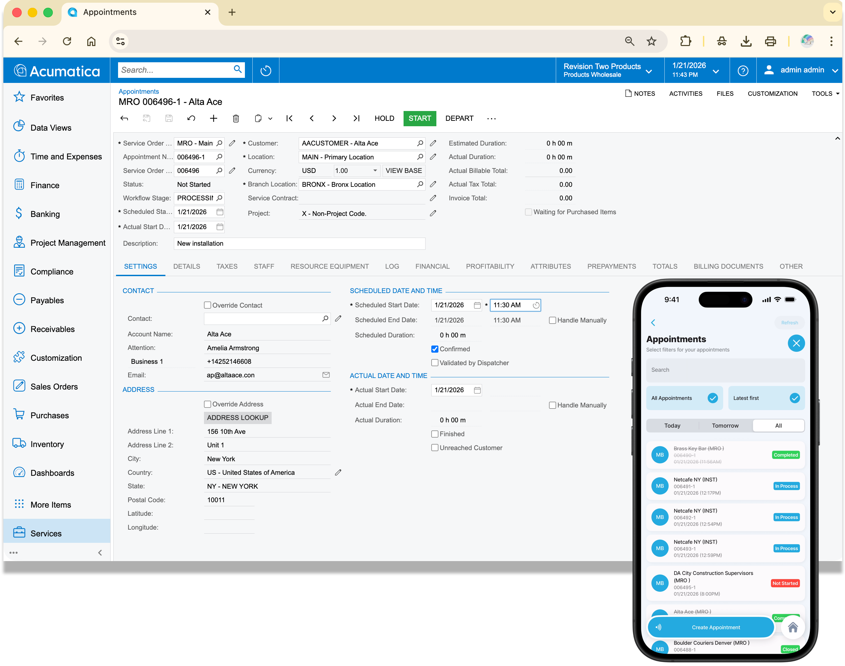Go to last record arrow icon

point(356,118)
